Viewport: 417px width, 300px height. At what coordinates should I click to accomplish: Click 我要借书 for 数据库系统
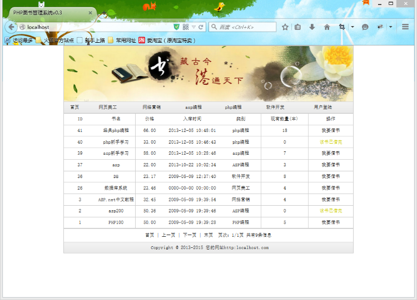click(331, 188)
